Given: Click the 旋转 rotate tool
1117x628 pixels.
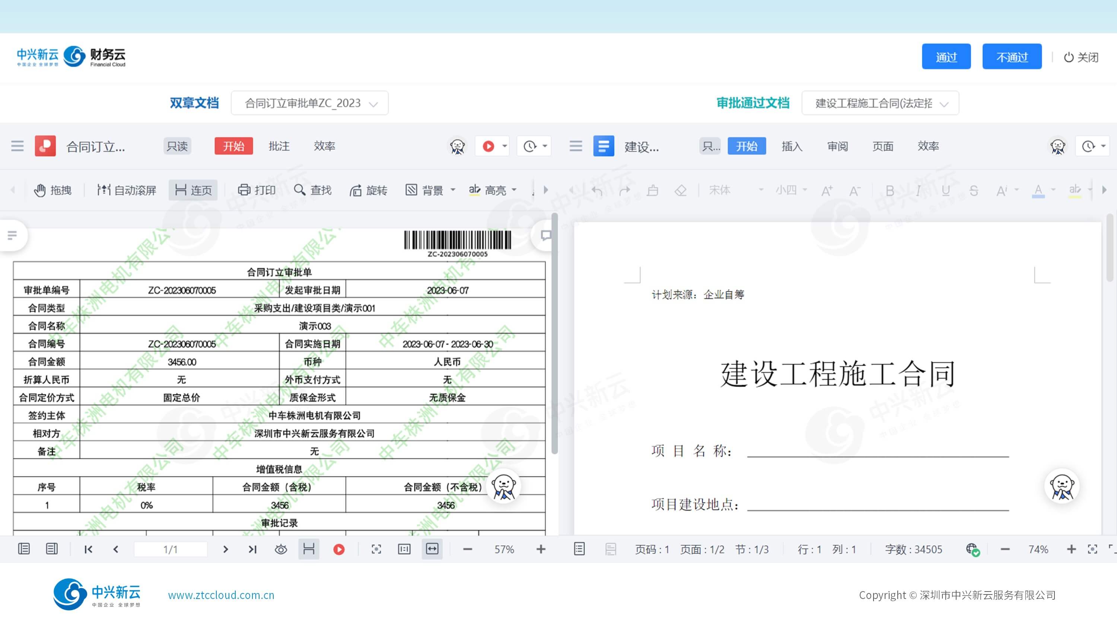Looking at the screenshot, I should 368,190.
